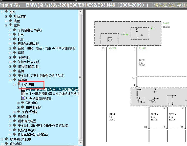Screen dimensions: 187x146
Task: Click the A4010a component label
Action: (x=124, y=35)
